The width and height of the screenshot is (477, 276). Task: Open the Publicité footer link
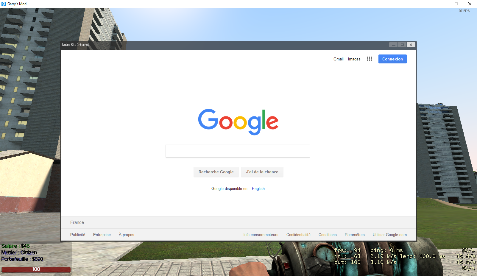[x=78, y=235]
